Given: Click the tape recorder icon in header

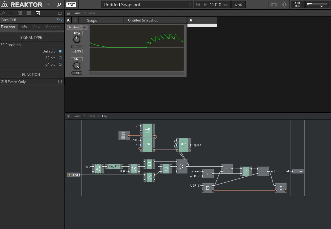Looking at the screenshot, I should click(x=274, y=4).
